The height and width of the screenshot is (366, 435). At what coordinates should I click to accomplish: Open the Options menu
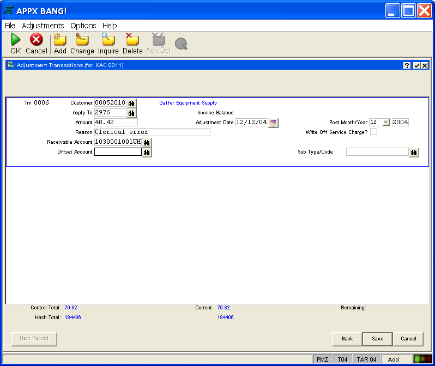click(x=83, y=26)
